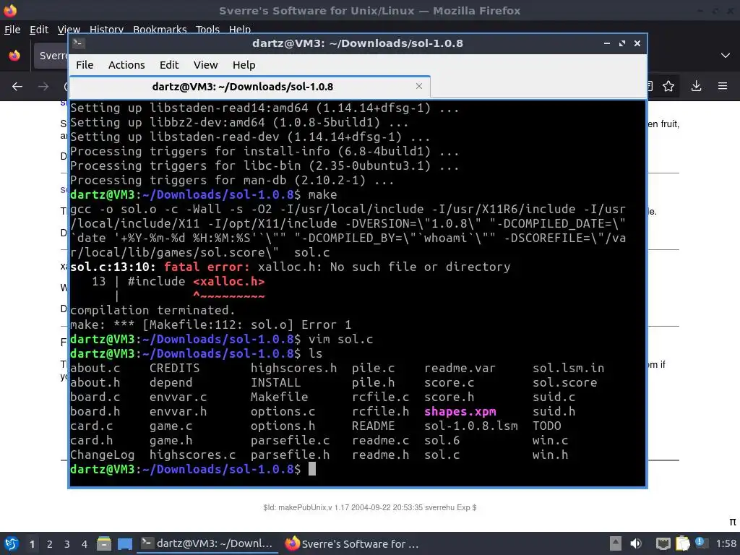Click the TODO entry in ls output

pyautogui.click(x=547, y=426)
